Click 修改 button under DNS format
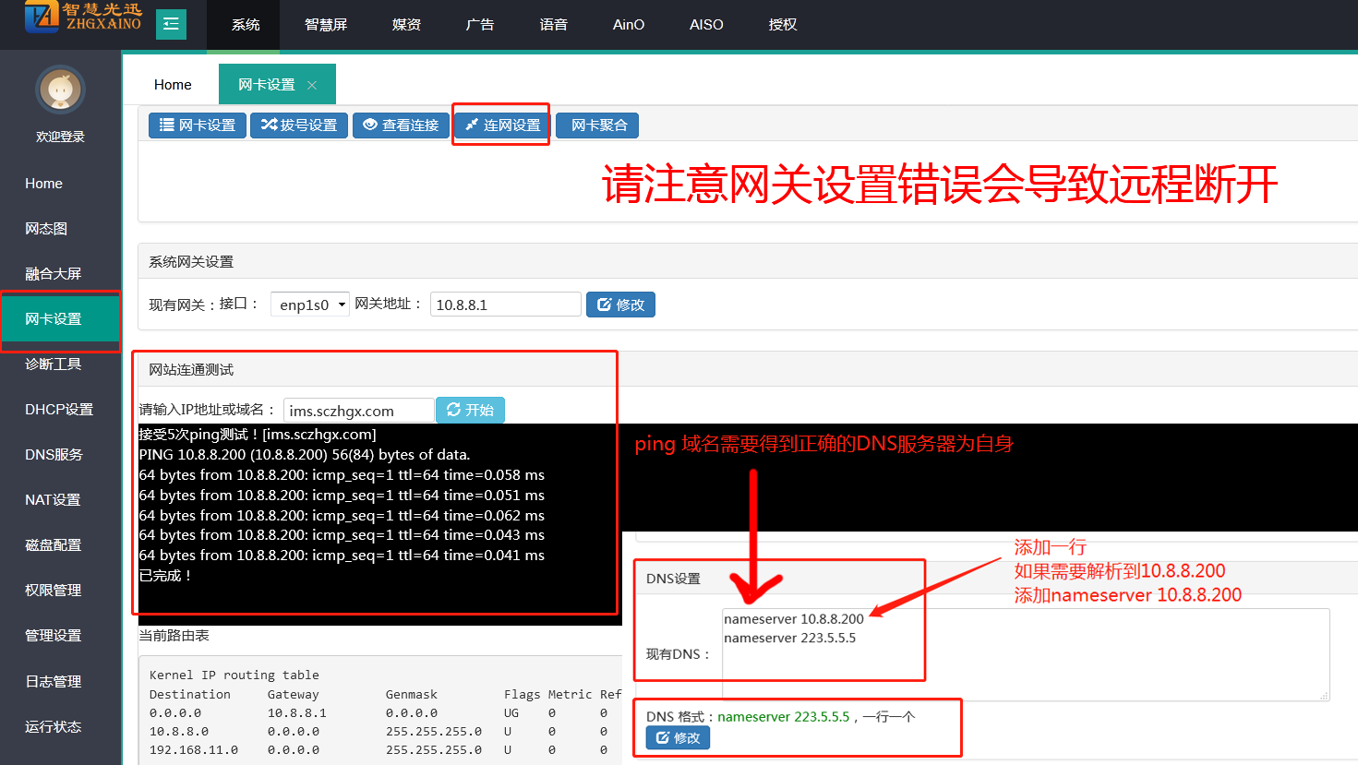 click(678, 737)
